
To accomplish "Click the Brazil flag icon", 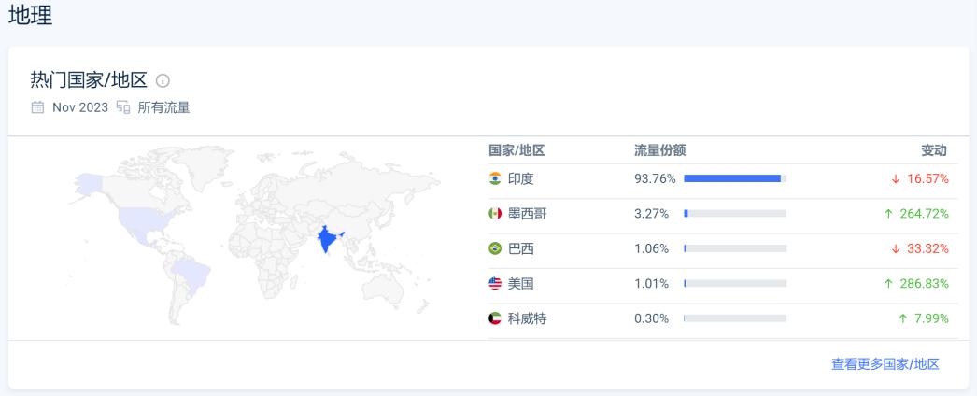I will pos(495,248).
